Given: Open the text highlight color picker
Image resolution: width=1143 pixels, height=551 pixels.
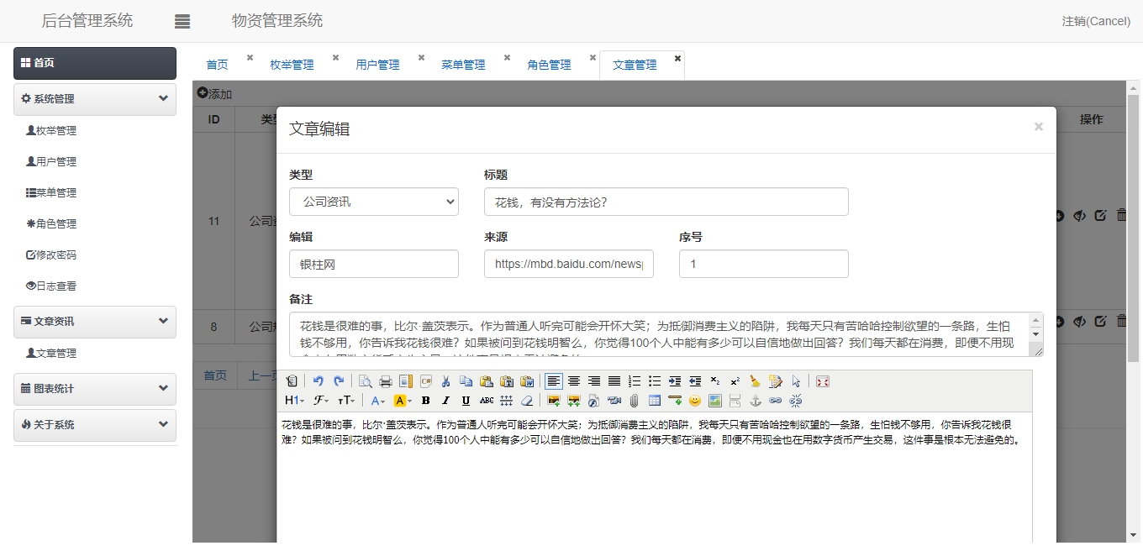Looking at the screenshot, I should [x=402, y=401].
